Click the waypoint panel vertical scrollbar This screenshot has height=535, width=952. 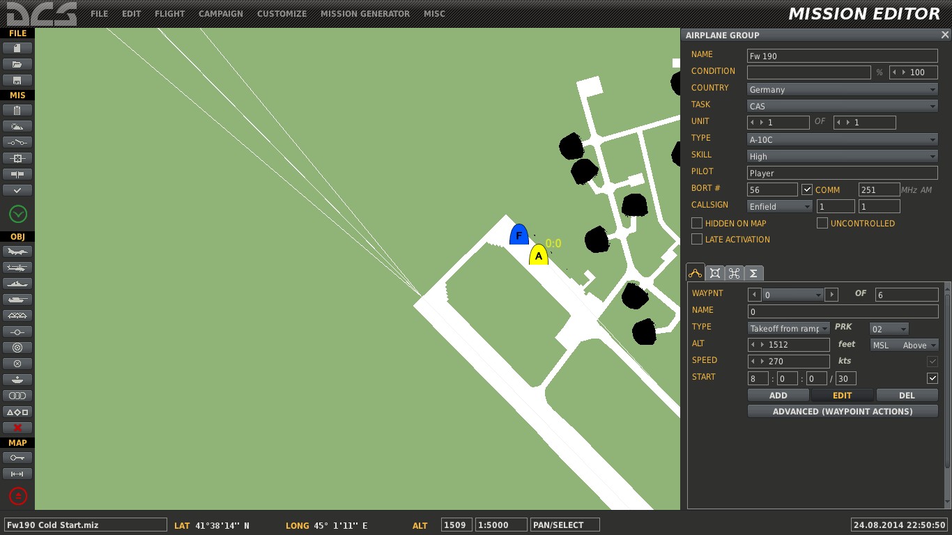946,376
